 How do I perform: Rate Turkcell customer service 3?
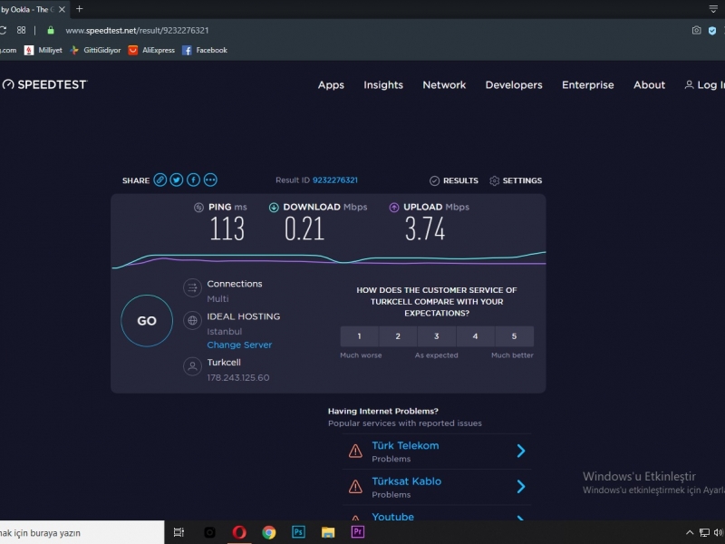[x=437, y=336]
